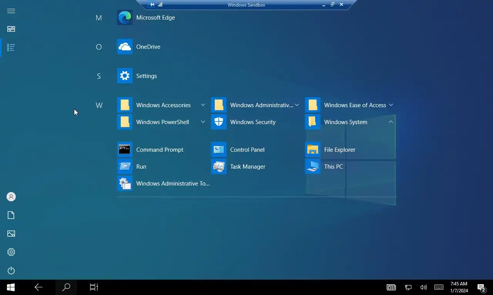Select the all apps list view icon
Image resolution: width=493 pixels, height=295 pixels.
coord(11,48)
